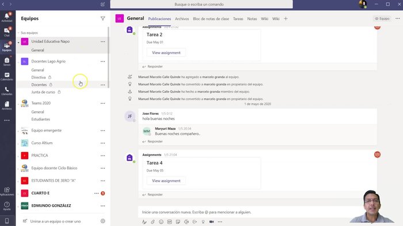The image size is (403, 226).
Task: Collapse Docentes Lago Agrio team
Action: pos(18,62)
